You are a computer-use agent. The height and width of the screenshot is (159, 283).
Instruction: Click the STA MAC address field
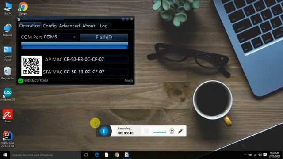[x=96, y=72]
